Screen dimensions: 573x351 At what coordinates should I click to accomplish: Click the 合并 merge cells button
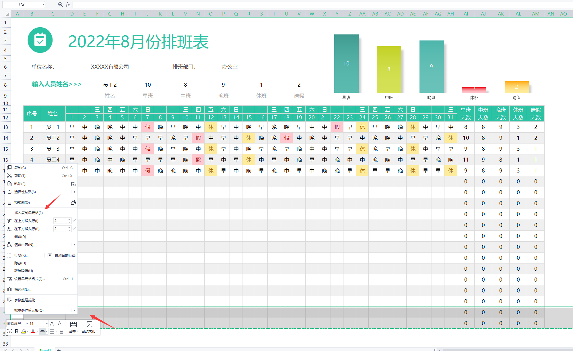pos(73,327)
